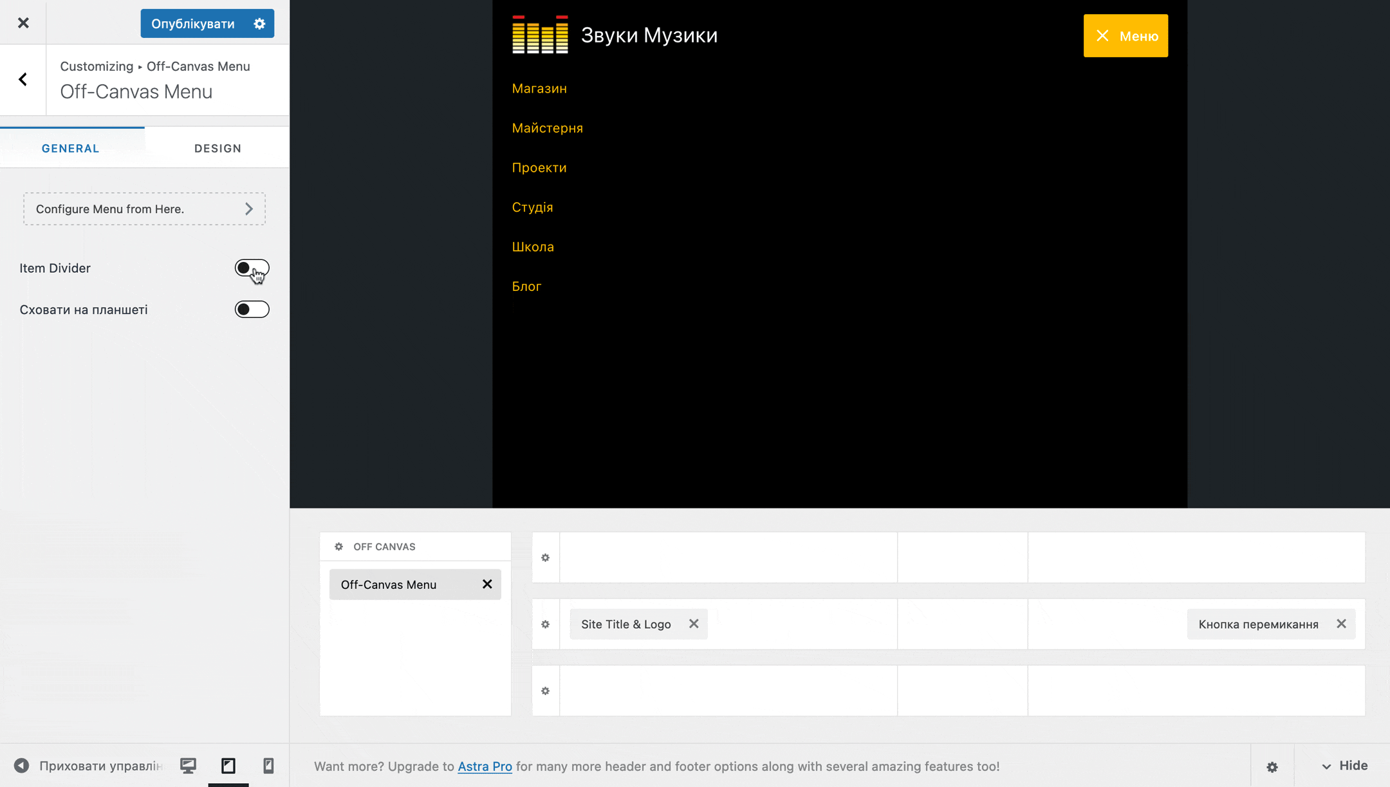Toggle Сховати на планшеті switch

click(x=252, y=310)
